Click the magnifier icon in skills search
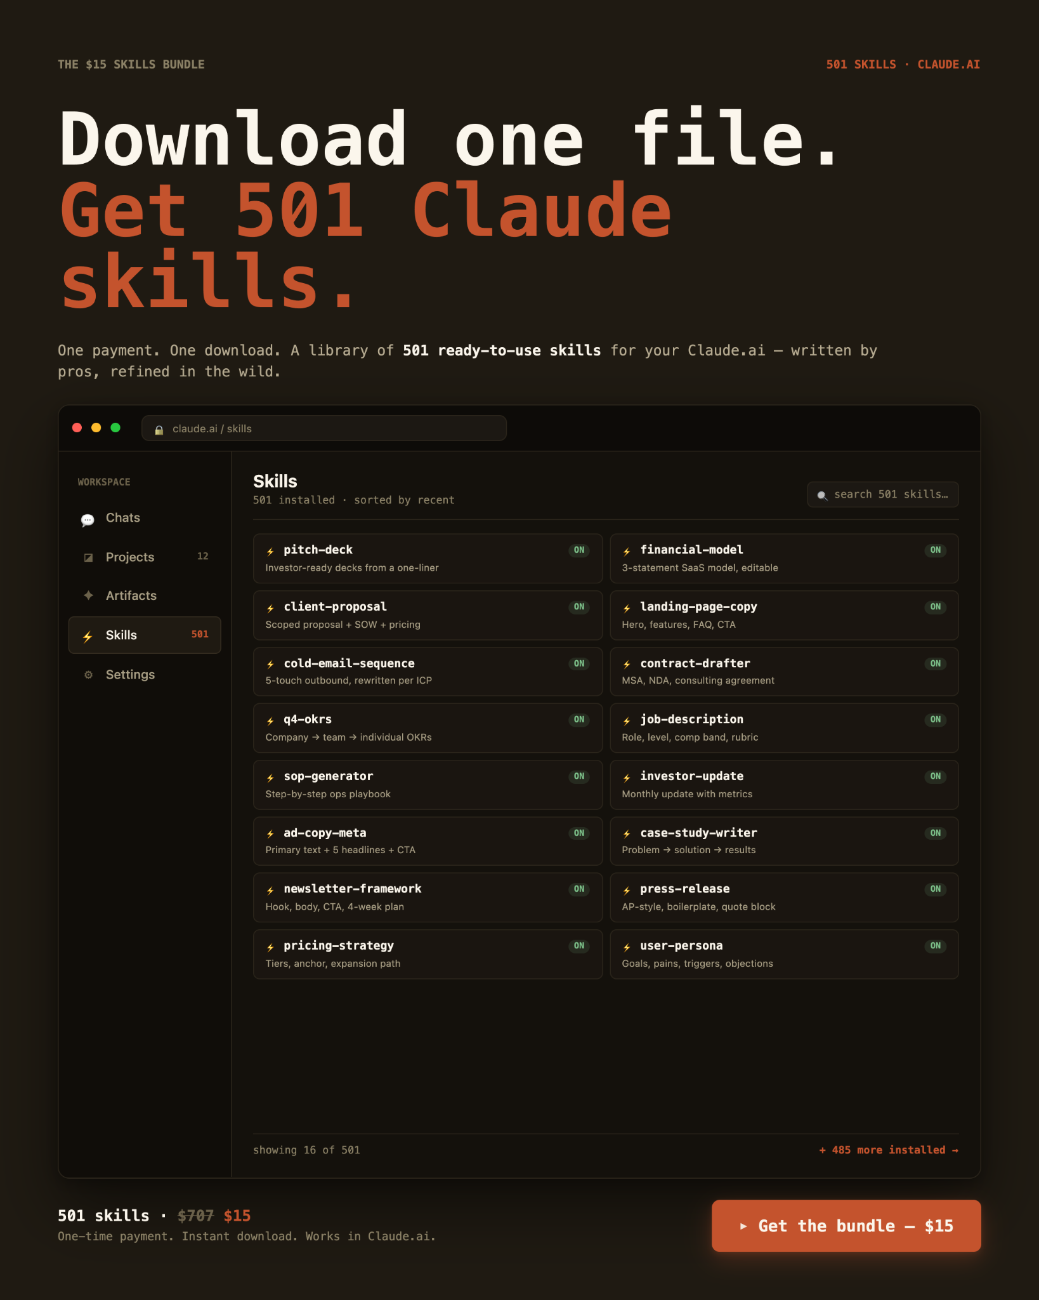Image resolution: width=1039 pixels, height=1300 pixels. click(x=822, y=495)
